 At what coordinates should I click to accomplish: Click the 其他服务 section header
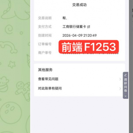(45, 70)
